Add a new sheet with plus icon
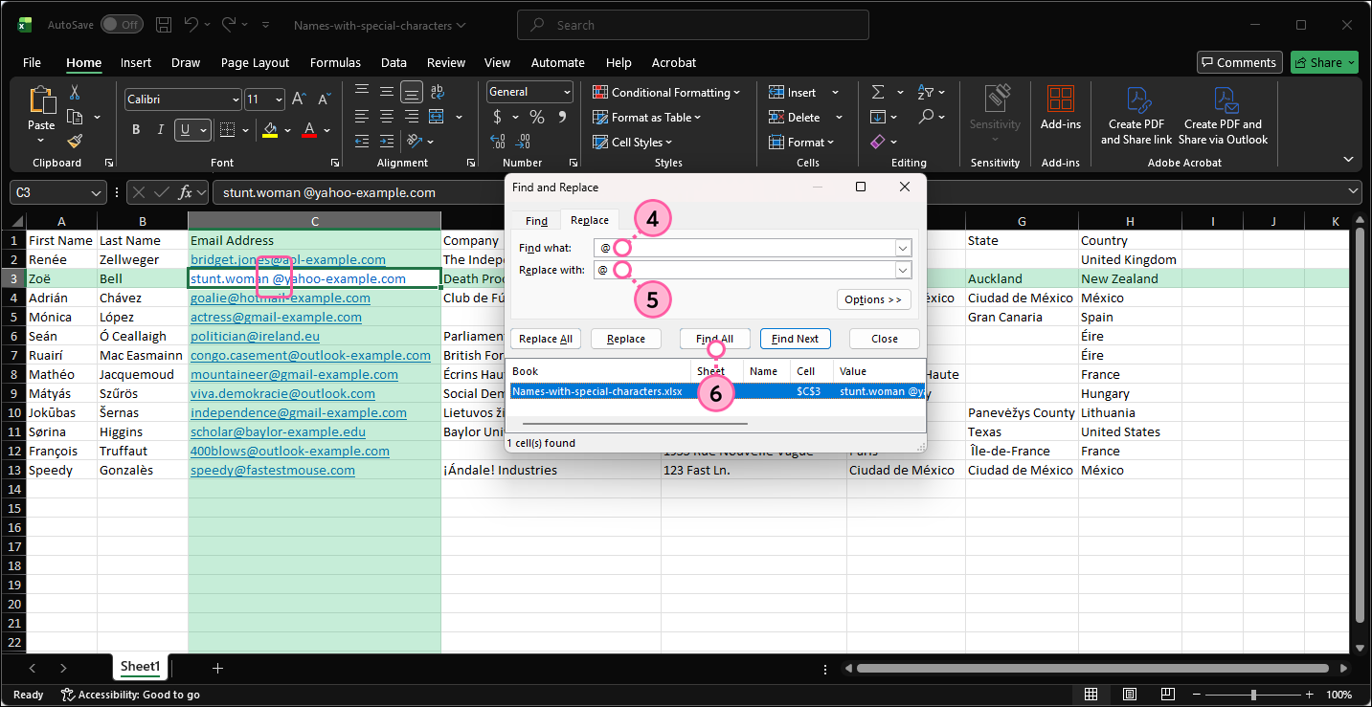The image size is (1372, 707). (217, 668)
